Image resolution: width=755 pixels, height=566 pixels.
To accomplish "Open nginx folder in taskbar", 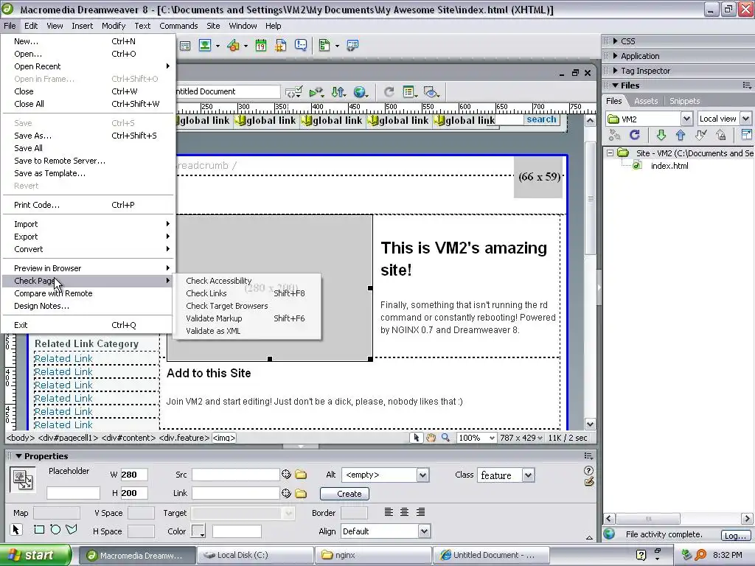I will tap(373, 556).
